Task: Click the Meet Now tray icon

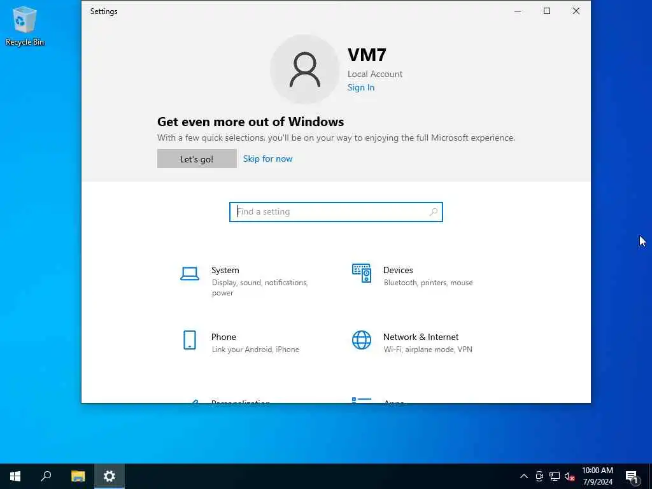Action: [x=539, y=476]
